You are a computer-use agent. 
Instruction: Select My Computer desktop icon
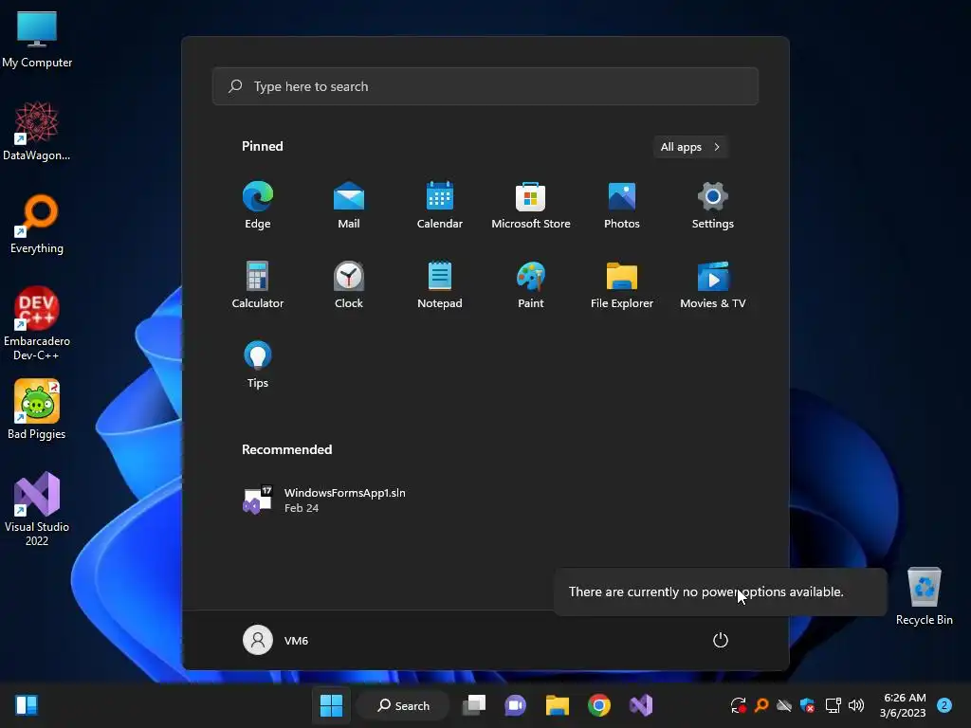coord(37,40)
